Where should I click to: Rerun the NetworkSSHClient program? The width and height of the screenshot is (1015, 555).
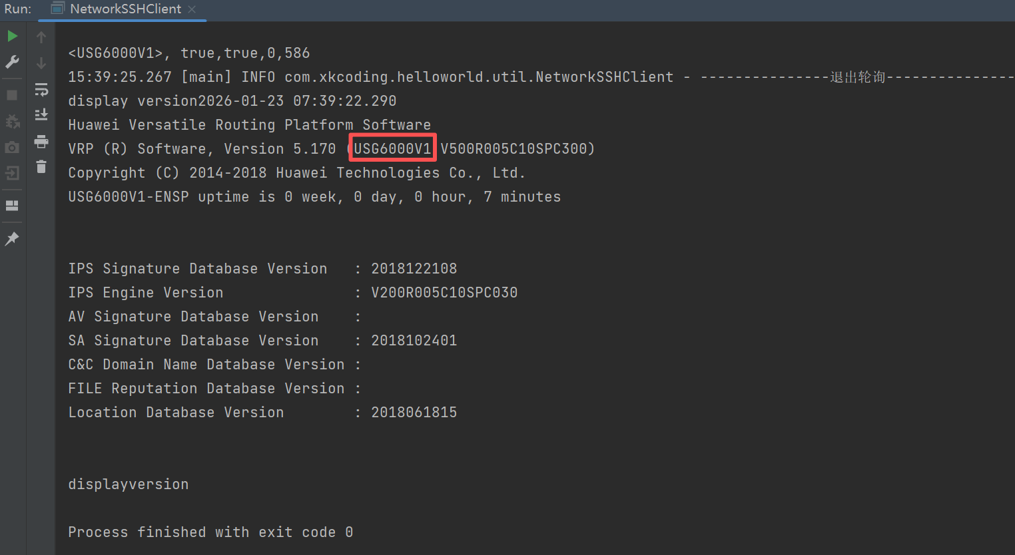12,36
